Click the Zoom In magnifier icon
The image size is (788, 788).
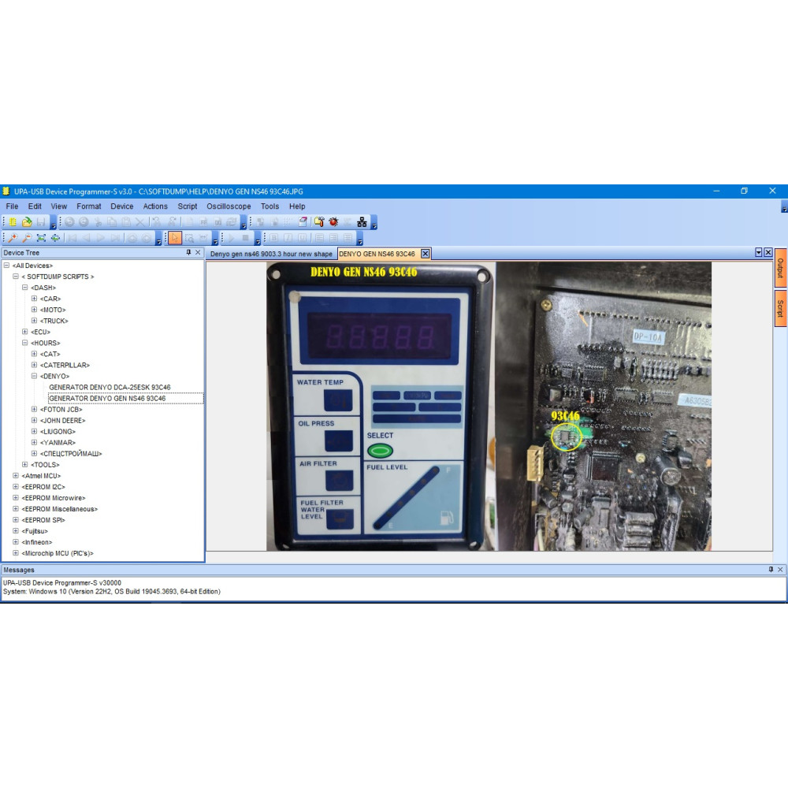coord(13,238)
